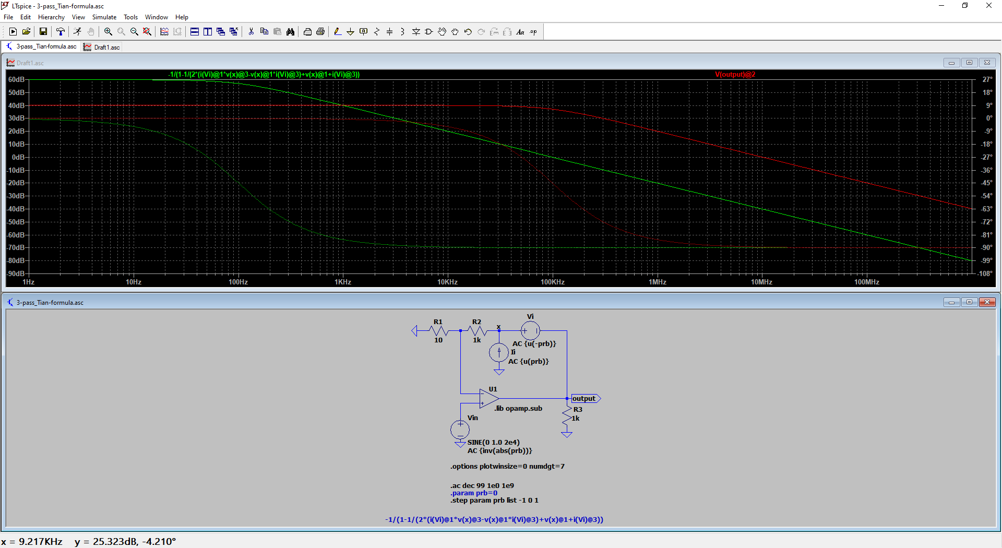Click the Run simulation icon

click(x=77, y=32)
